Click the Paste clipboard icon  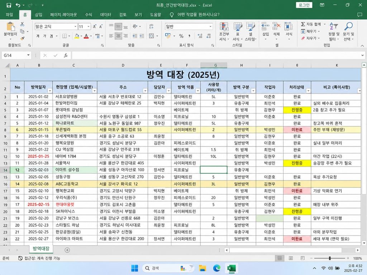click(x=10, y=26)
